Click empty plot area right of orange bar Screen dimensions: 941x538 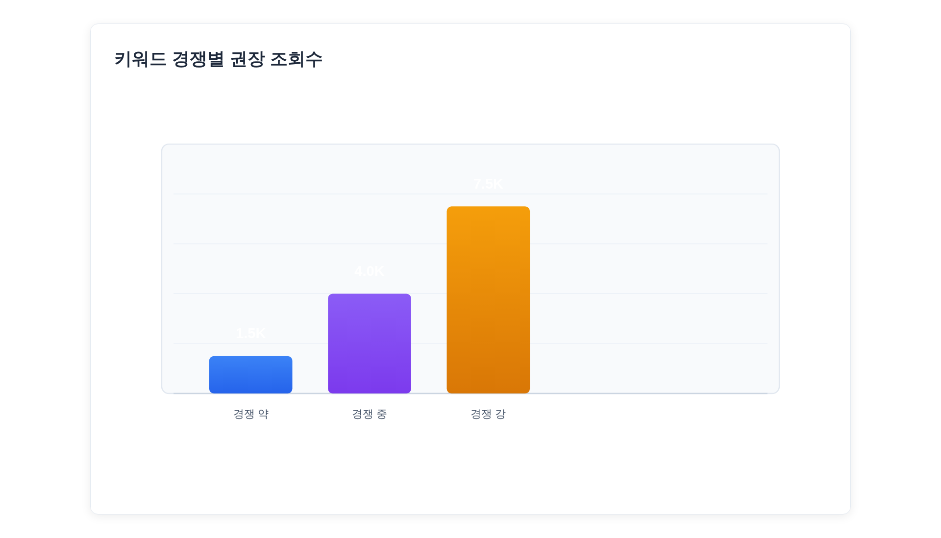[x=647, y=318]
